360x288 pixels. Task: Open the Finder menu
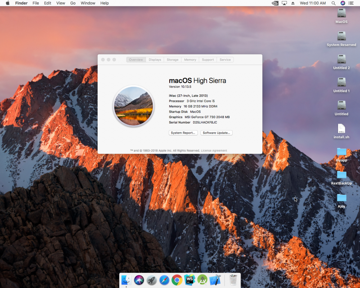point(21,3)
